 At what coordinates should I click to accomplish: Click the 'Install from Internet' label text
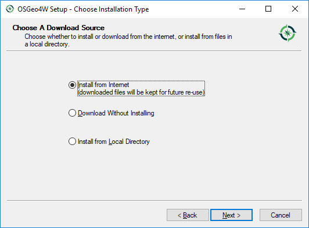[103, 85]
